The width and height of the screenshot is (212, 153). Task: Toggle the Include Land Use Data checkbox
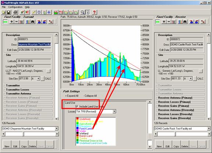pyautogui.click(x=77, y=107)
